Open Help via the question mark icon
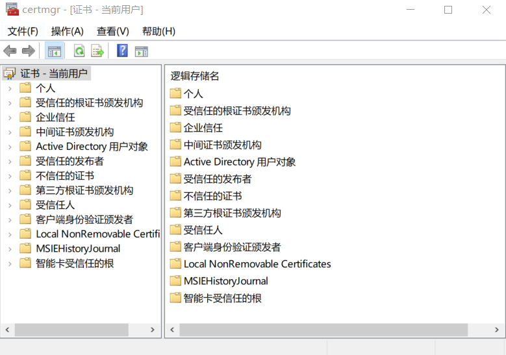506x355 pixels. pyautogui.click(x=122, y=51)
